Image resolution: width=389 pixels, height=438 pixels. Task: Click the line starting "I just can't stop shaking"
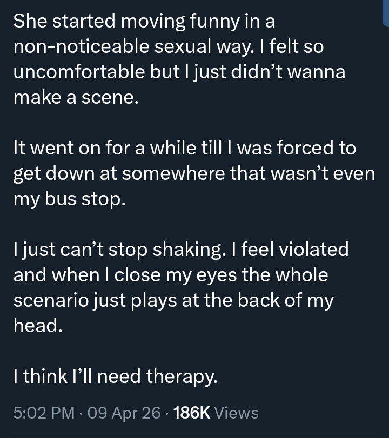pyautogui.click(x=181, y=250)
